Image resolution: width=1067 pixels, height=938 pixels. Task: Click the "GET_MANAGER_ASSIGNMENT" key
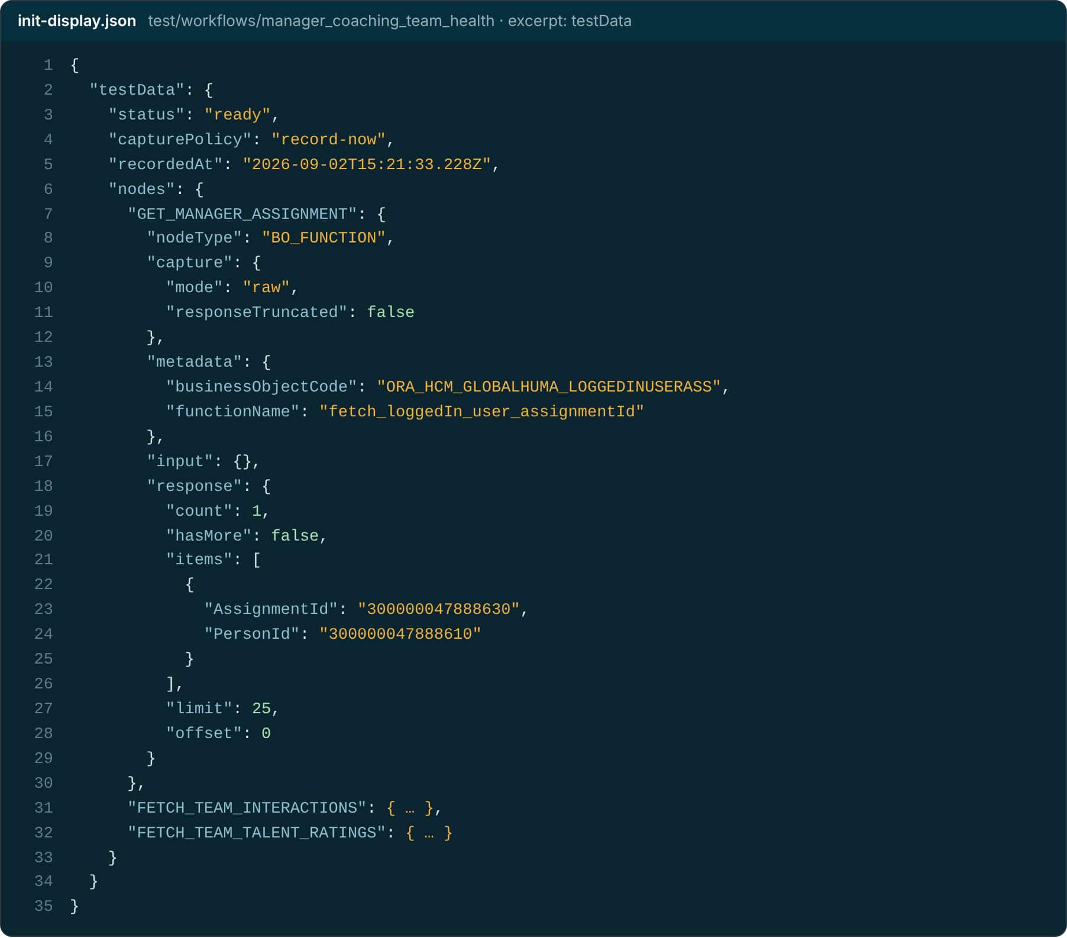click(x=242, y=214)
